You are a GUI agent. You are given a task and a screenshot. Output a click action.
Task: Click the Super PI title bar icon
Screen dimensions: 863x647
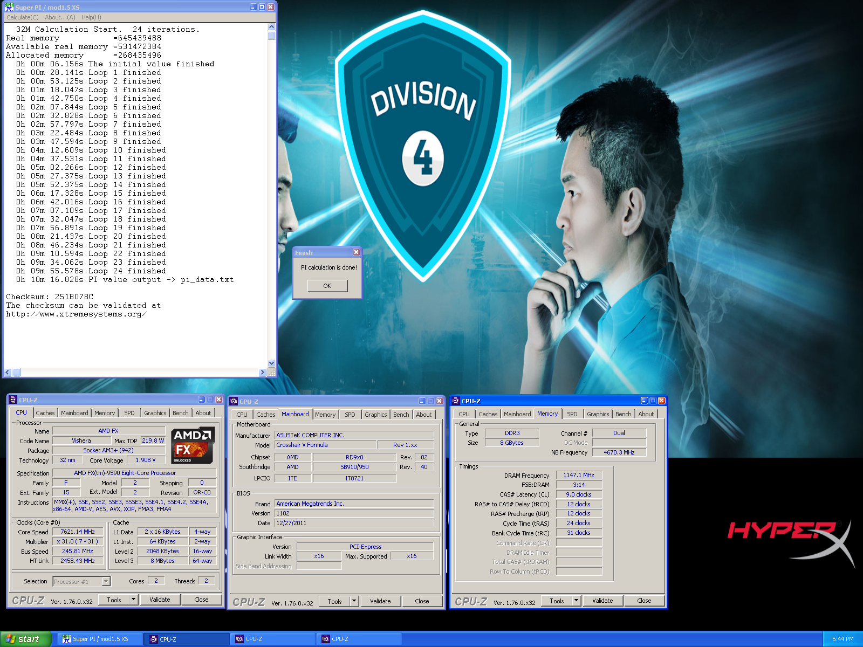(x=9, y=7)
